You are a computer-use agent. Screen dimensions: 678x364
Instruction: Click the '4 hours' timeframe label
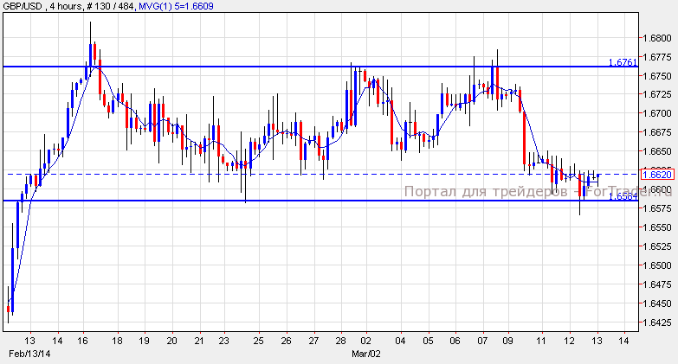pos(65,6)
